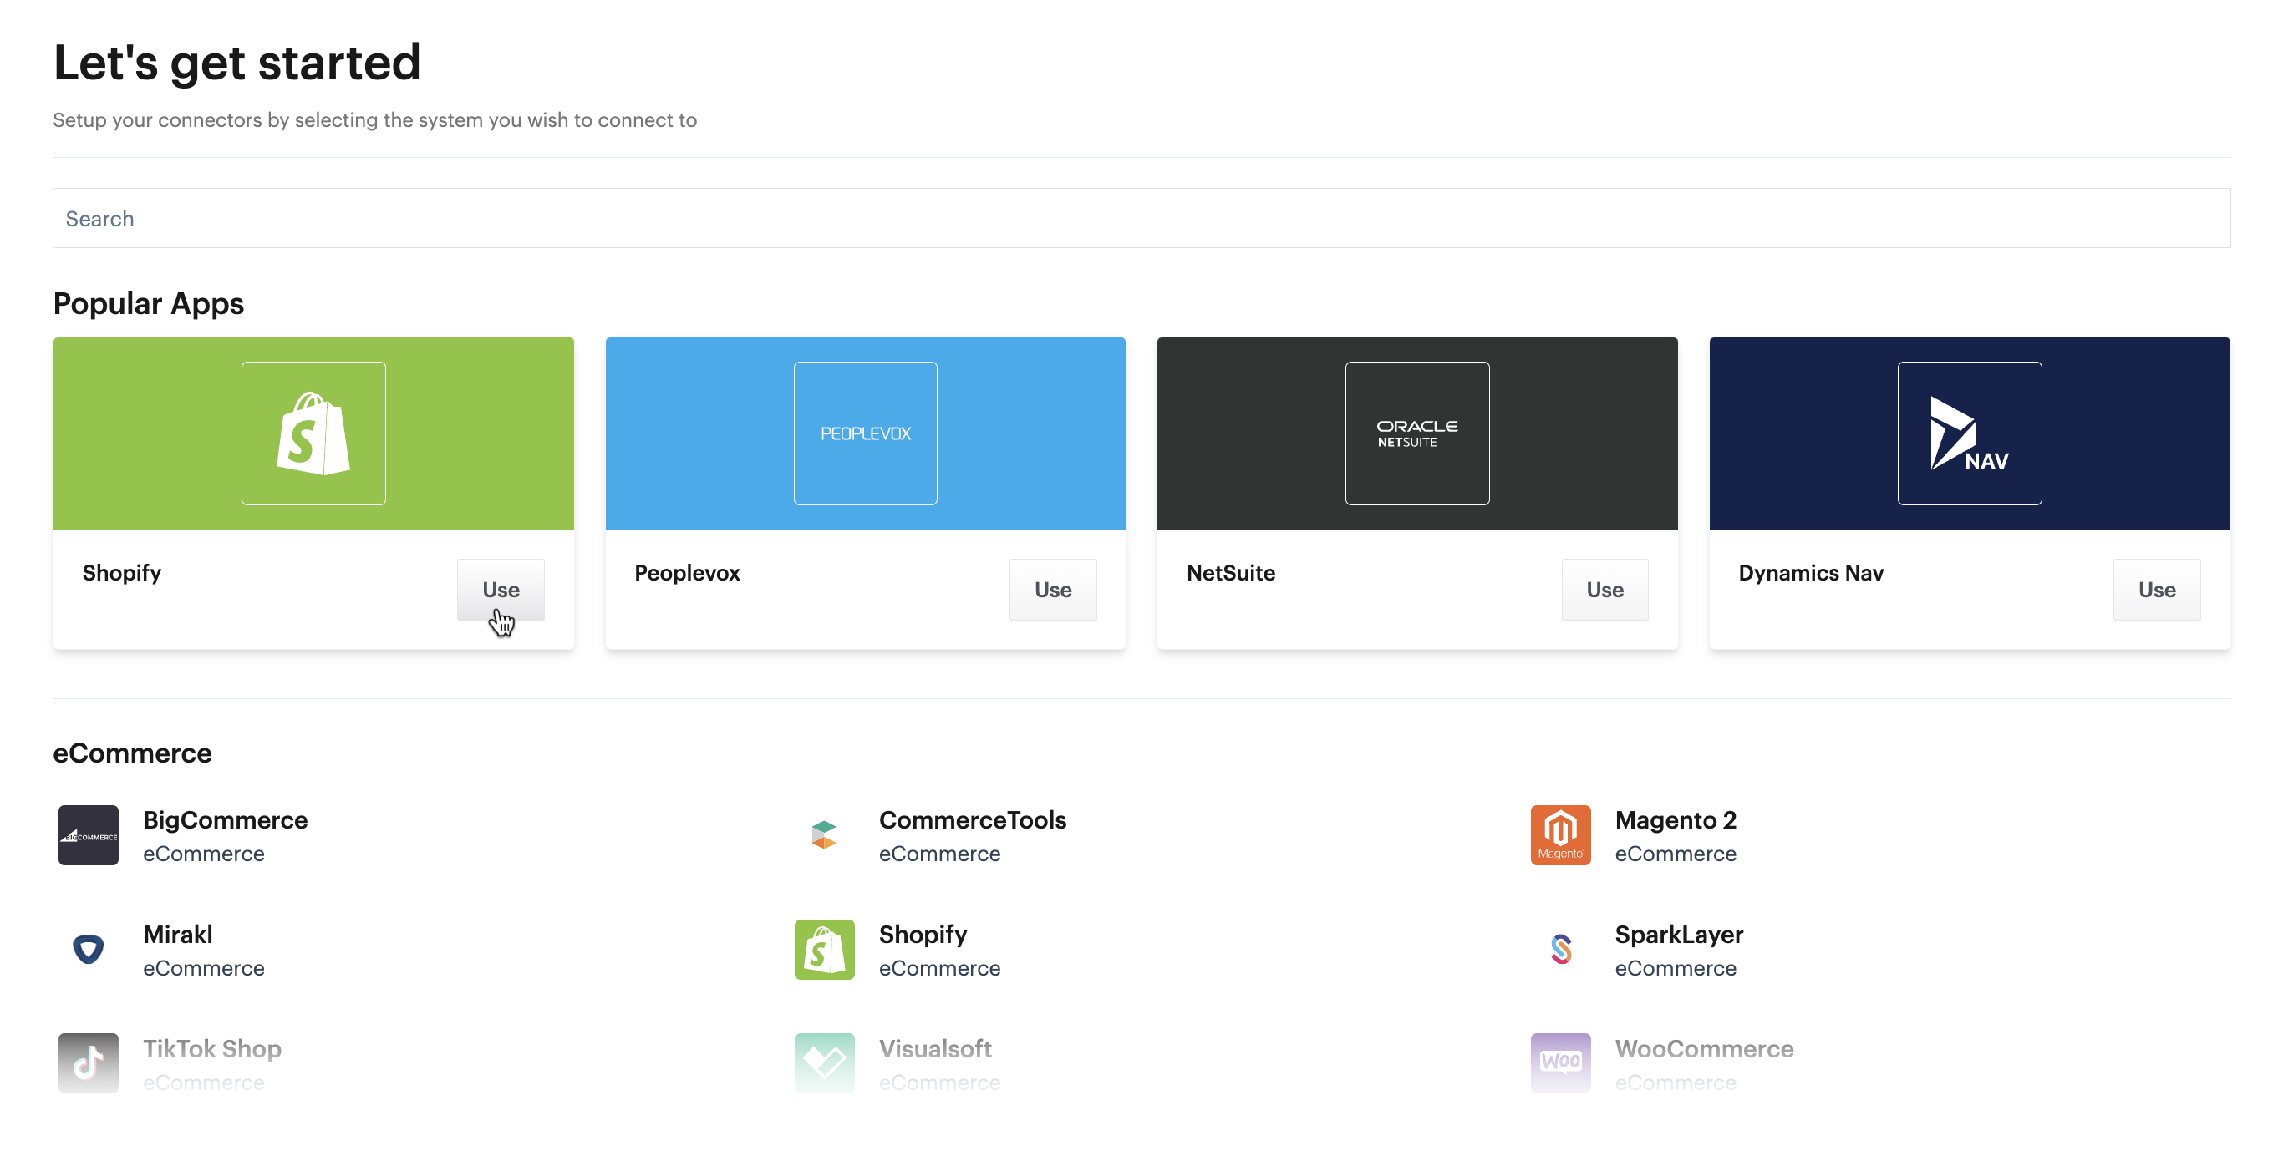Image resolution: width=2273 pixels, height=1156 pixels.
Task: Open the BigCommerce name link
Action: pyautogui.click(x=225, y=820)
